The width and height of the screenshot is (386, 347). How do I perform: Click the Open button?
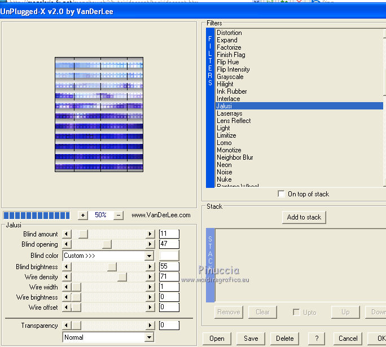[217, 339]
